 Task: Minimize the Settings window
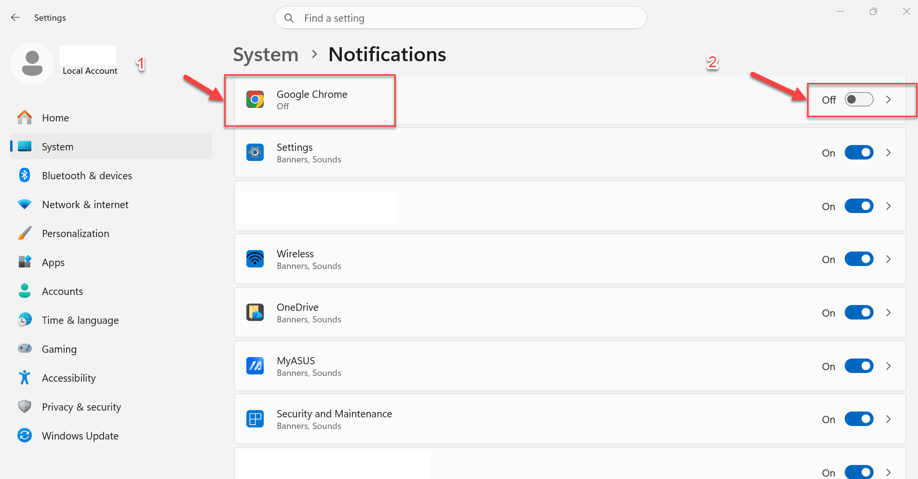(840, 12)
